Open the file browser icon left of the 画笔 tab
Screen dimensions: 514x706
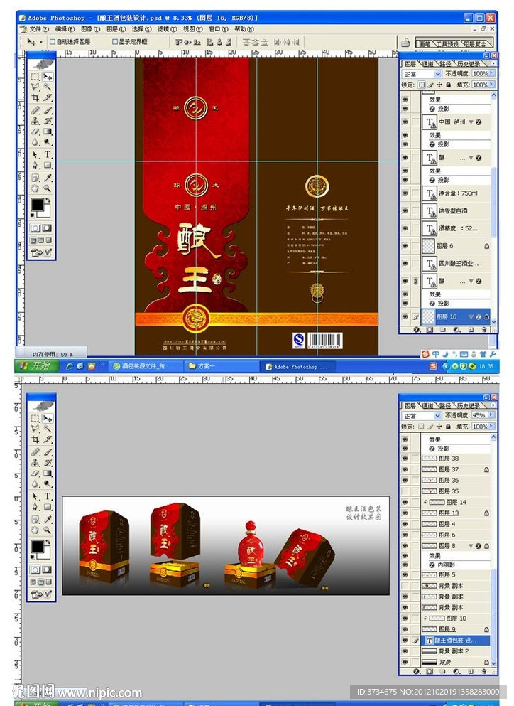[x=405, y=43]
